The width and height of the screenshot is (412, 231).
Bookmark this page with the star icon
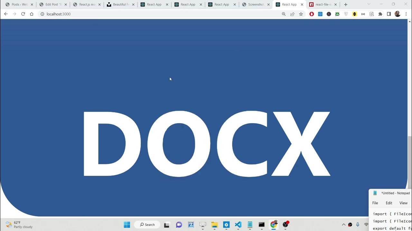[x=301, y=14]
